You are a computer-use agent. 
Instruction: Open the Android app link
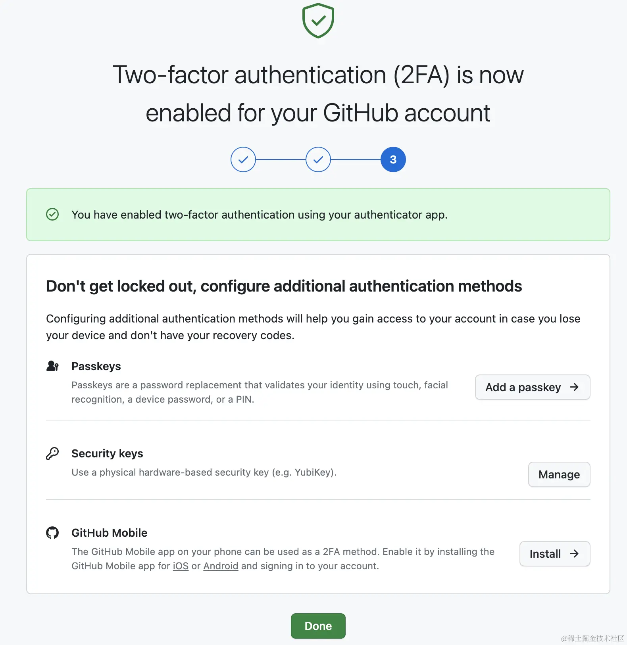tap(221, 566)
